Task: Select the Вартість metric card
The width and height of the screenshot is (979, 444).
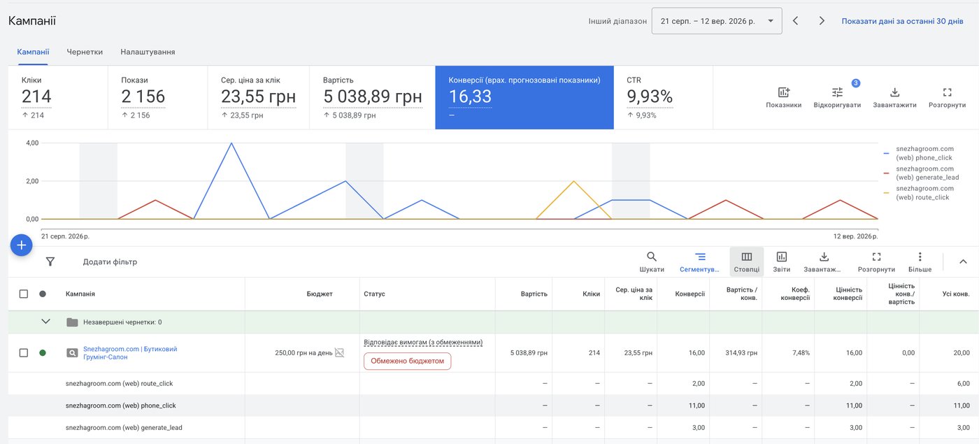Action: [x=373, y=98]
